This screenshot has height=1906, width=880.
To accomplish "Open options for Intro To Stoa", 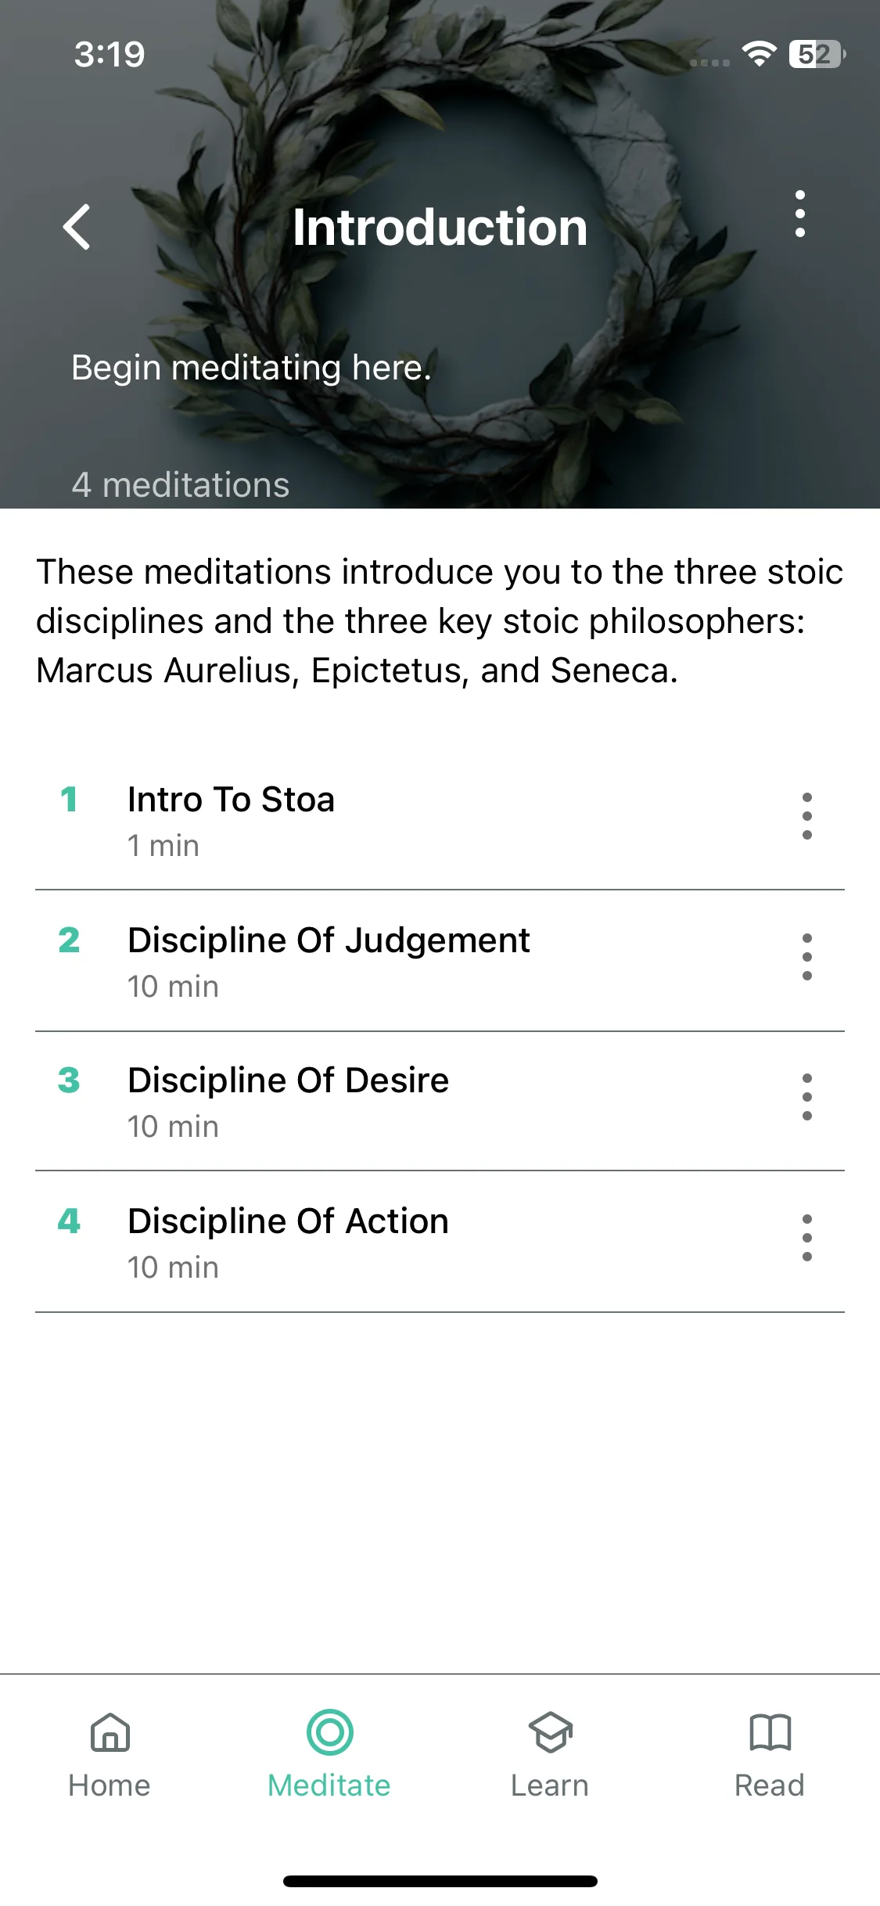I will pos(806,816).
